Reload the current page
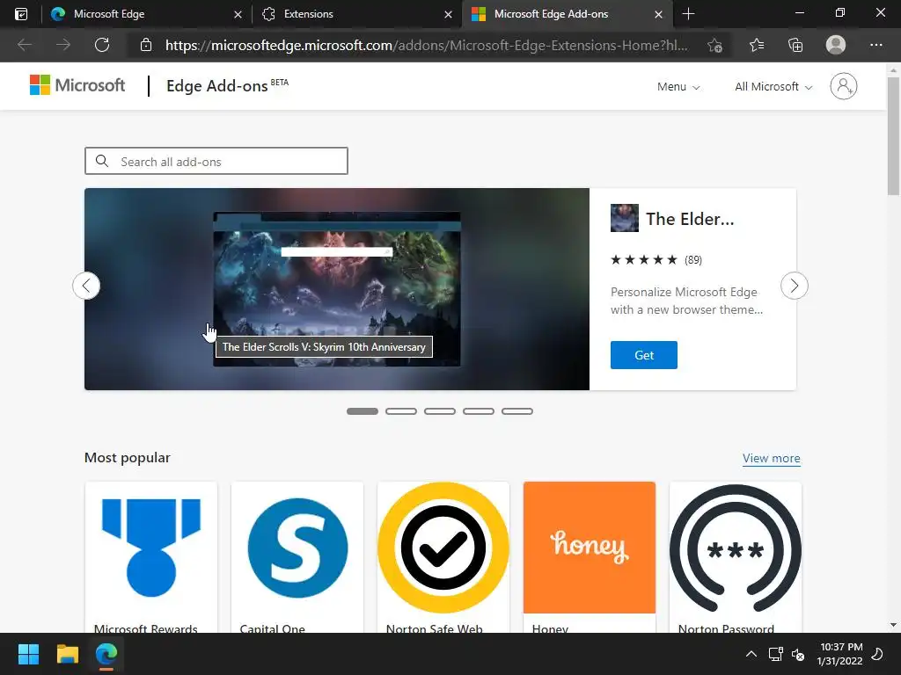The width and height of the screenshot is (901, 675). (x=102, y=45)
